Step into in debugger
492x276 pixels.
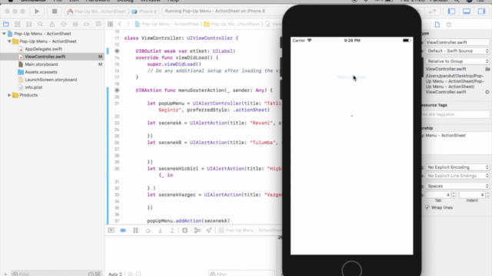[x=160, y=230]
